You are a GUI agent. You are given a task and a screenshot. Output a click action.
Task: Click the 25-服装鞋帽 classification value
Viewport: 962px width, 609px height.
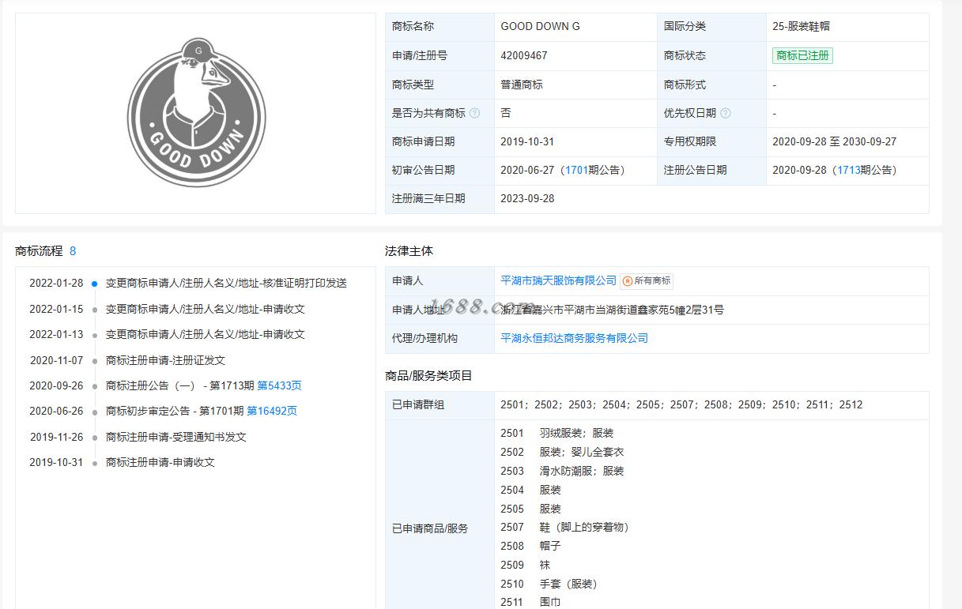[802, 26]
